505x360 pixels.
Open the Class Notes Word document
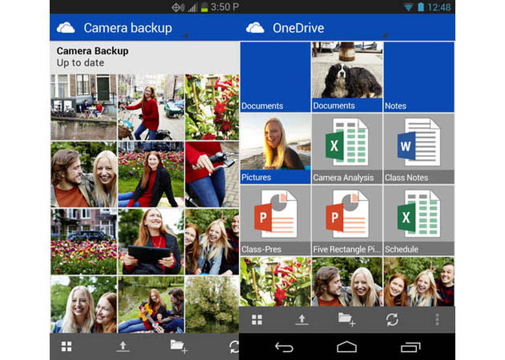click(419, 149)
